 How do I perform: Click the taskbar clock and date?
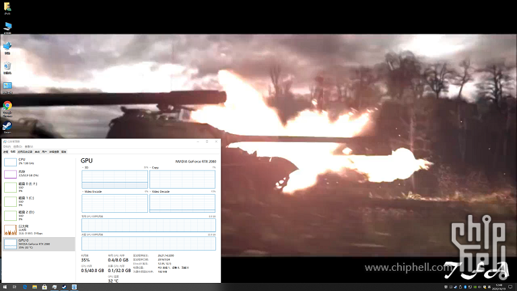(x=499, y=287)
